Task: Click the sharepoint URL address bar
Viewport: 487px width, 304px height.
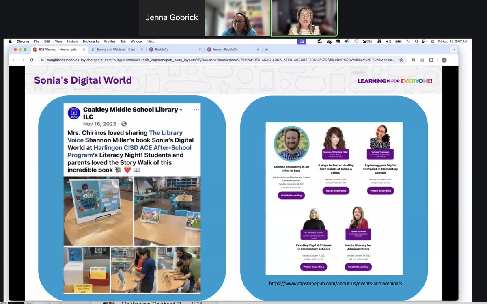Action: (220, 60)
